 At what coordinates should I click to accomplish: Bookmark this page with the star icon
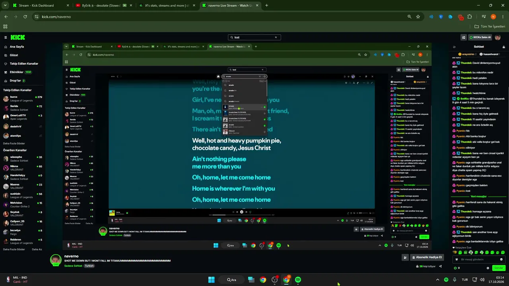click(x=418, y=17)
